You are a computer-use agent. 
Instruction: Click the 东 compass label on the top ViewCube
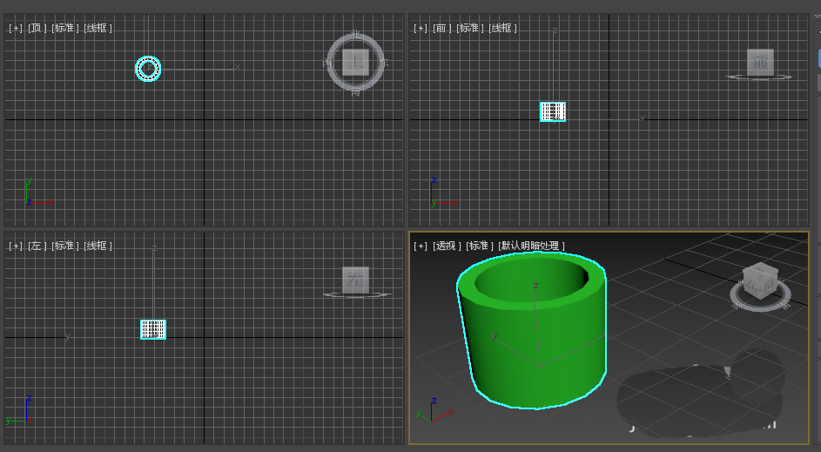pos(384,63)
